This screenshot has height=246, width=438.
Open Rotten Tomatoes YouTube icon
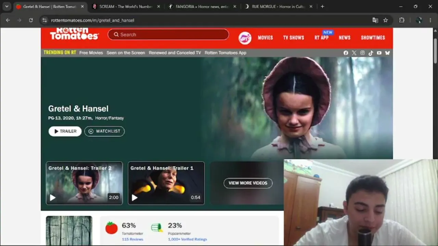click(x=379, y=53)
